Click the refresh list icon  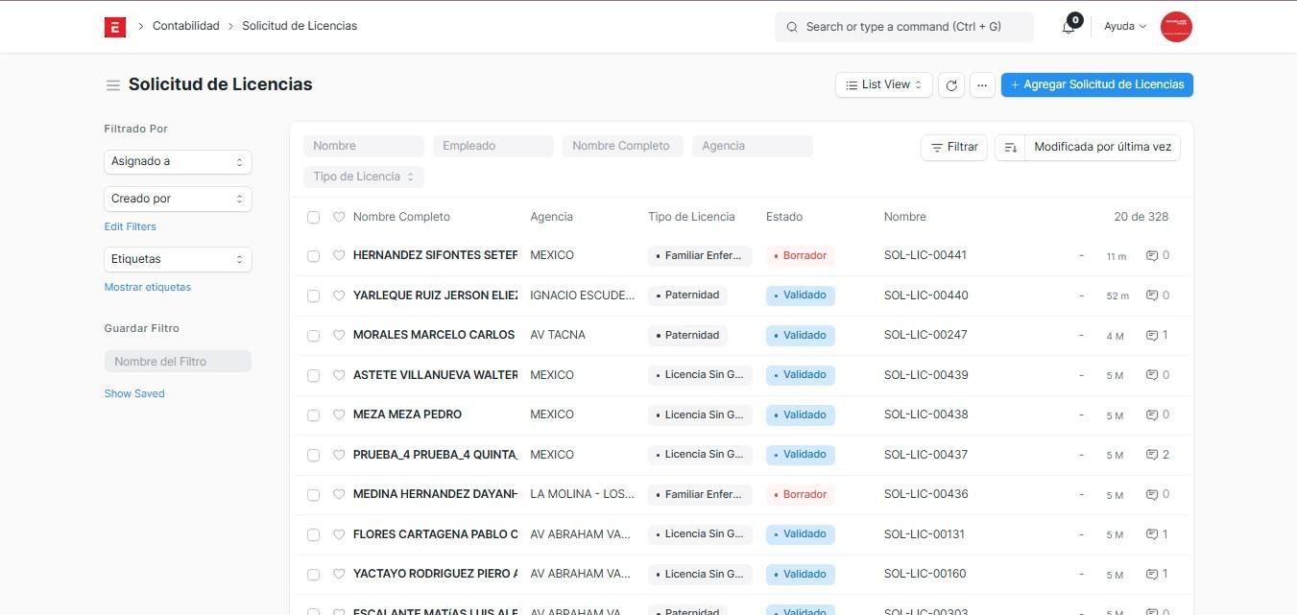tap(950, 85)
